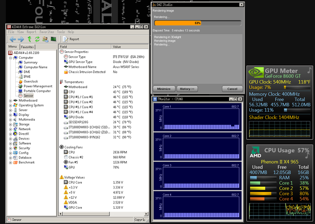This screenshot has width=315, height=224.
Task: Click the music note icon in CPU Usage gadget
Action: [308, 156]
